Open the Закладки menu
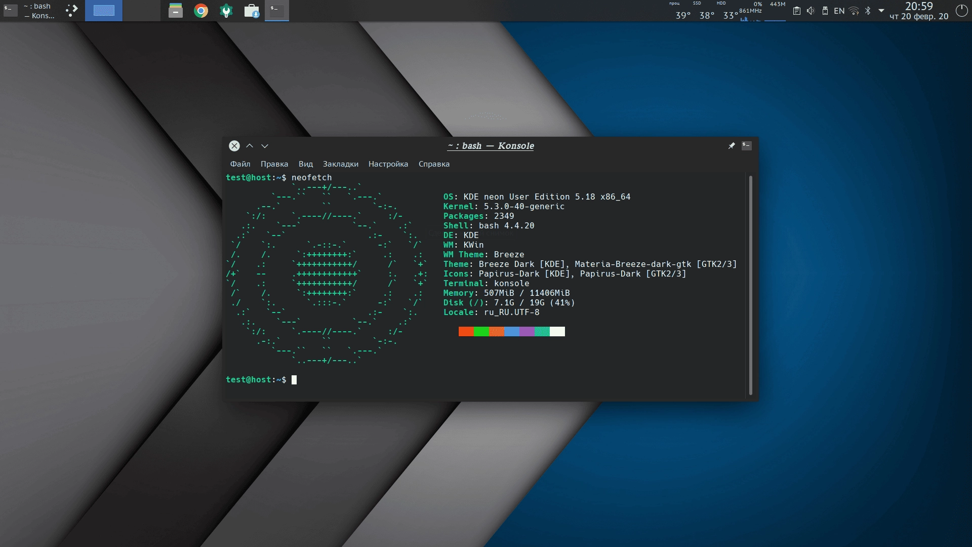Screen dimensions: 972x547 (x=341, y=164)
